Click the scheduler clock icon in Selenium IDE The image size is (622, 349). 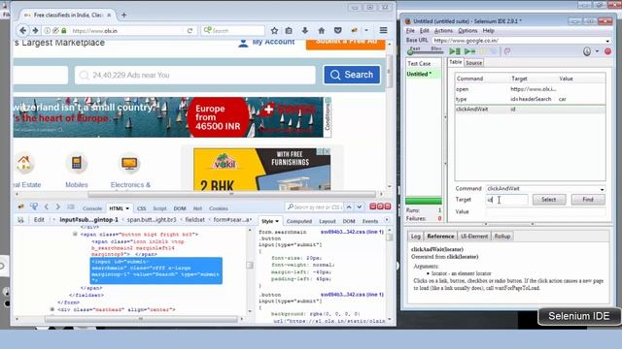pyautogui.click(x=587, y=51)
